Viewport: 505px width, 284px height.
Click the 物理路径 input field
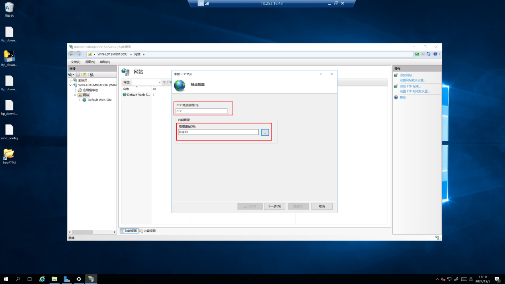218,132
